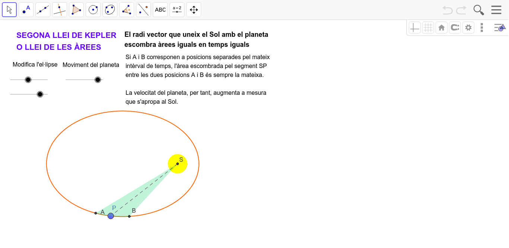Viewport: 509px width, 248px height.
Task: Select the Move arrow tool
Action: pos(9,10)
